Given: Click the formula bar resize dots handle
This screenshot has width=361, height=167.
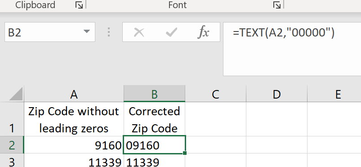Looking at the screenshot, I should [x=109, y=32].
